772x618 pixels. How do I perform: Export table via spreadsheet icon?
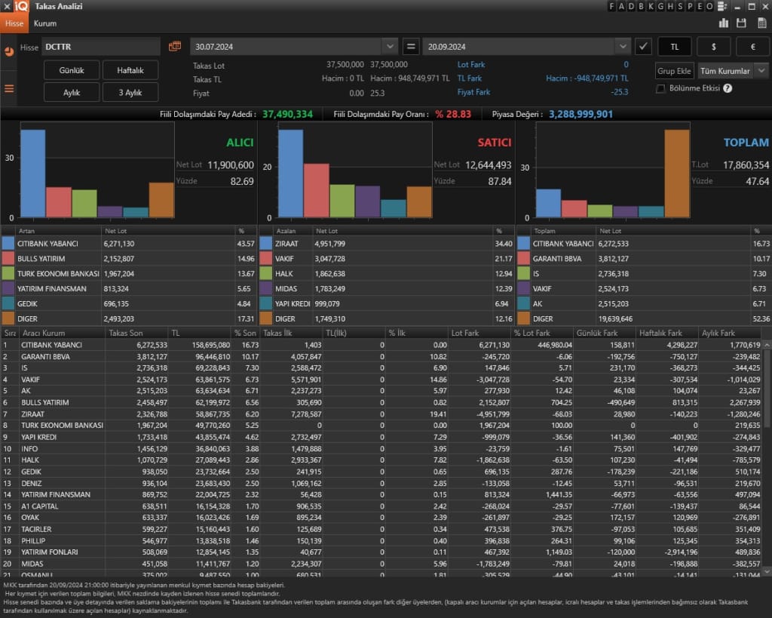coord(761,23)
